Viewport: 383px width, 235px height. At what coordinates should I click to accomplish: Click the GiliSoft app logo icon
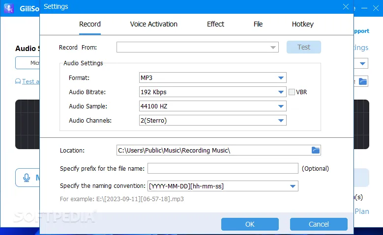click(x=9, y=8)
